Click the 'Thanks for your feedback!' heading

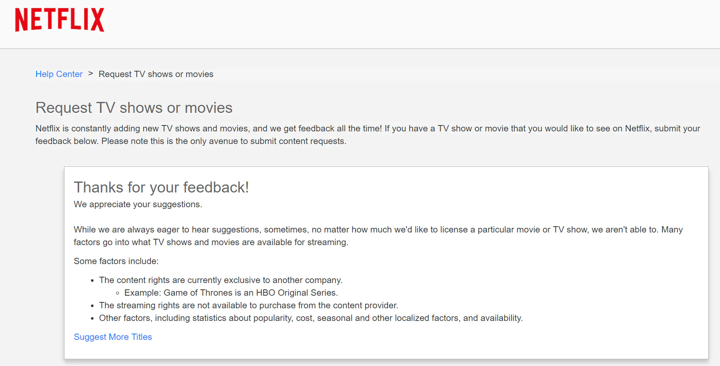[161, 187]
